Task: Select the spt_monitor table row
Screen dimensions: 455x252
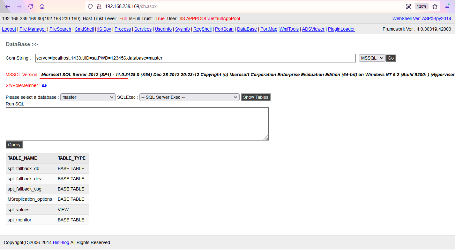Action: click(x=48, y=220)
